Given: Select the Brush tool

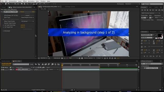Looking at the screenshot, I should [x=31, y=4].
